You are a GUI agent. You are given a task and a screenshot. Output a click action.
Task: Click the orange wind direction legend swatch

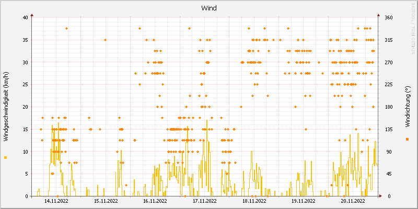coord(407,139)
